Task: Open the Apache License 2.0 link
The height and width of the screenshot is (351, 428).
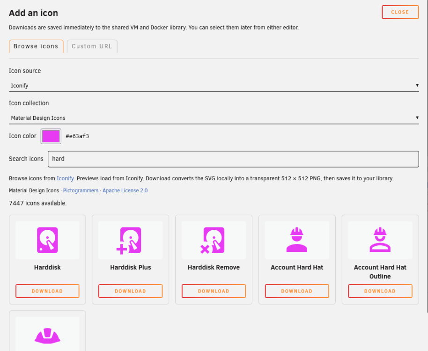Action: (x=125, y=190)
